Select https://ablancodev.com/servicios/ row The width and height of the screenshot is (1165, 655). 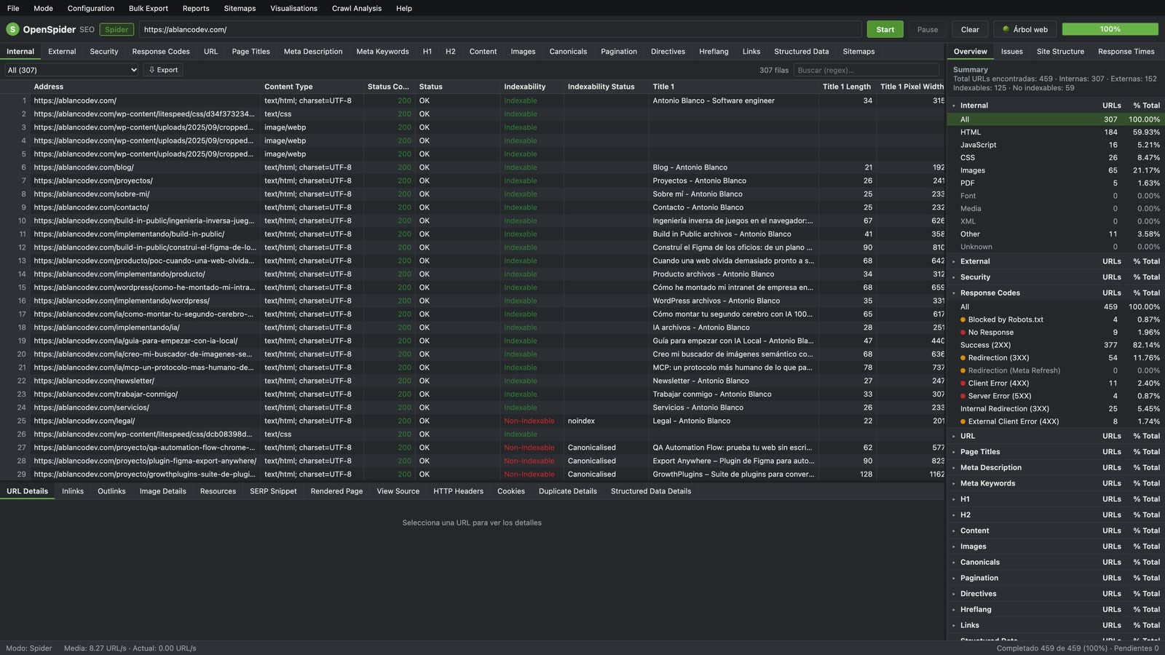coord(472,408)
